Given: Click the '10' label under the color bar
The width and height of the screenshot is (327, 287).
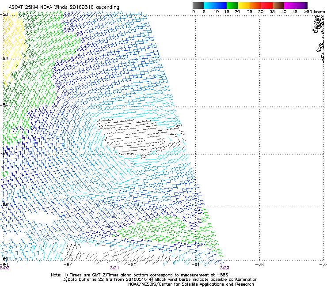Looking at the screenshot, I should click(216, 12).
